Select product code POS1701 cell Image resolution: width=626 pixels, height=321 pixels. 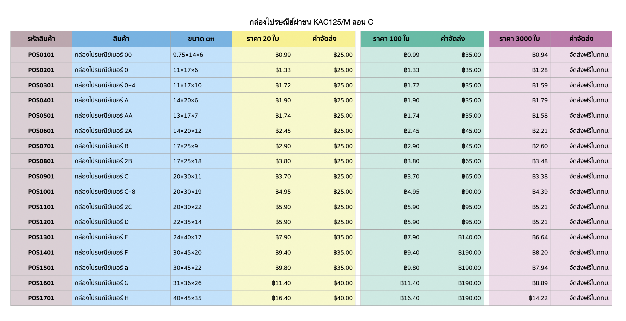click(x=41, y=298)
